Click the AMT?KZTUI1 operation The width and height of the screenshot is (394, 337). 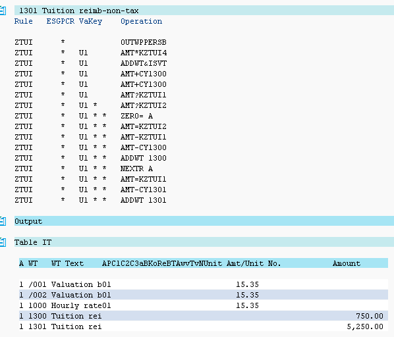point(144,95)
